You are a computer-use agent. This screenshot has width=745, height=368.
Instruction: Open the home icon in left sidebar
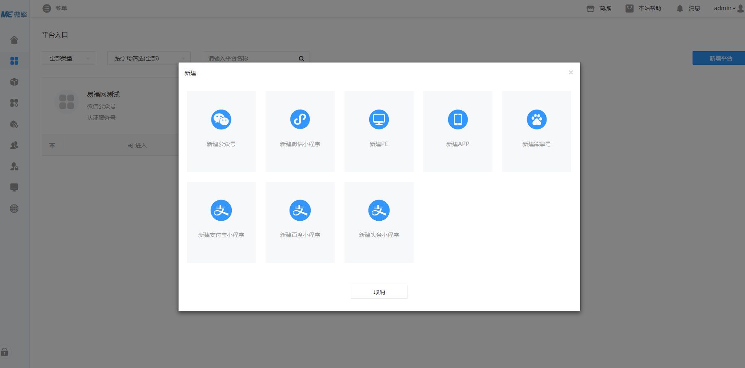[x=14, y=40]
